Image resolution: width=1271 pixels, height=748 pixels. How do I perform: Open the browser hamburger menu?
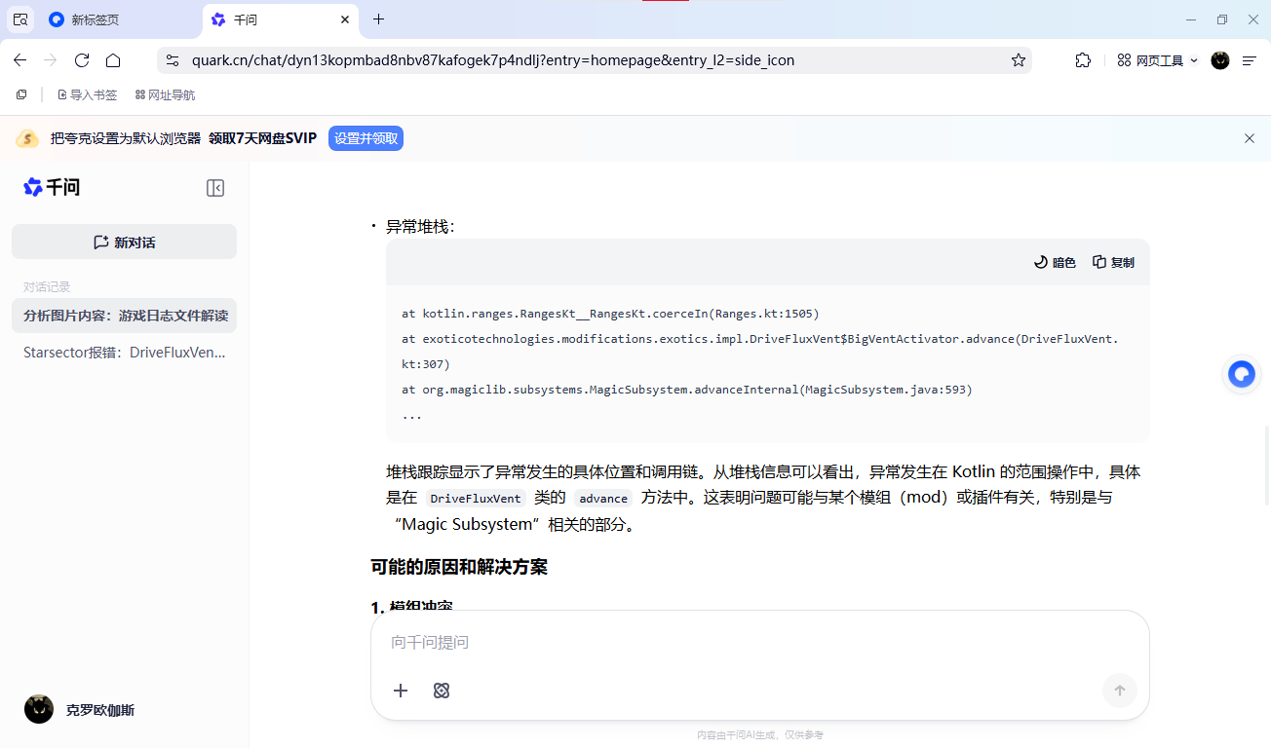tap(1250, 60)
